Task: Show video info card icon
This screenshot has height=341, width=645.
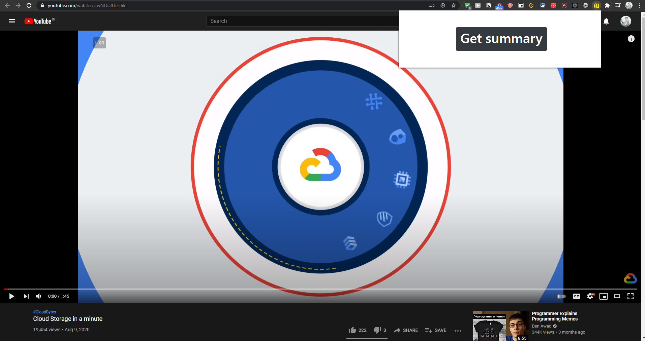Action: click(x=631, y=39)
